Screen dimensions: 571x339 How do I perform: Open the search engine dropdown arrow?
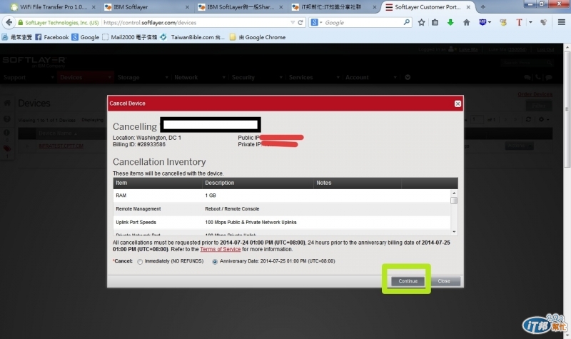(x=320, y=23)
